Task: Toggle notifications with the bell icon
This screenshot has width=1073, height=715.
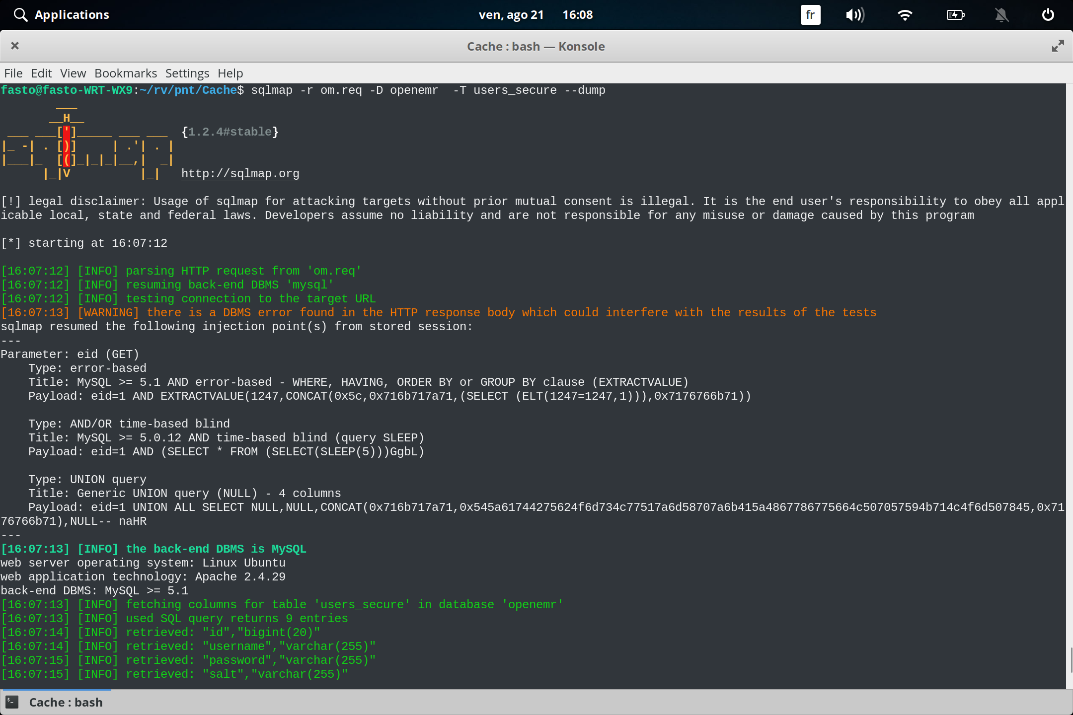Action: 1001,15
